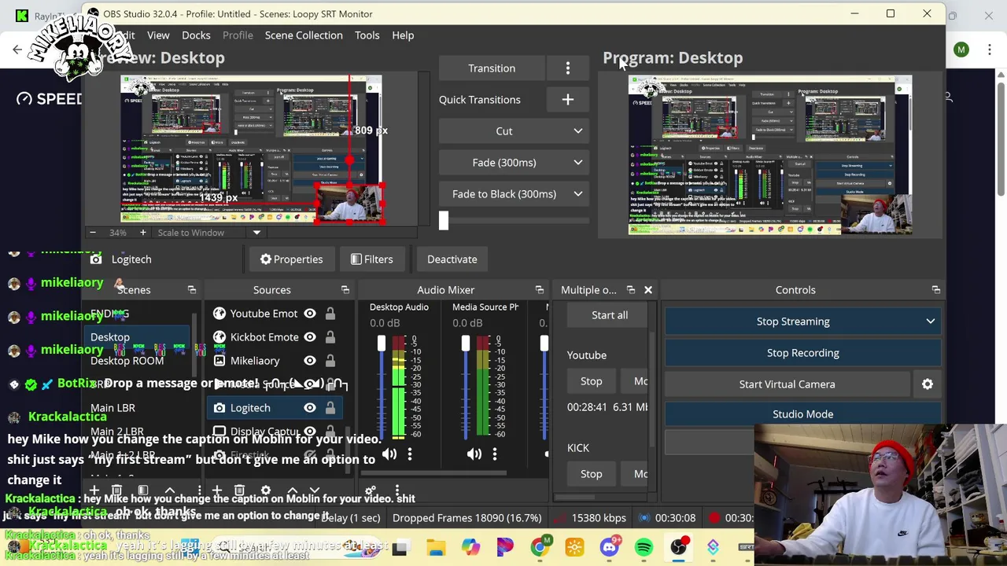Viewport: 1007px width, 566px height.
Task: Unlock the Kickbot Emote source
Action: [x=330, y=337]
